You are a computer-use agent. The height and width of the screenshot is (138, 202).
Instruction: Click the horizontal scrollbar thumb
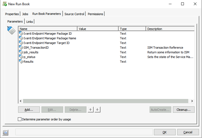pos(106,101)
